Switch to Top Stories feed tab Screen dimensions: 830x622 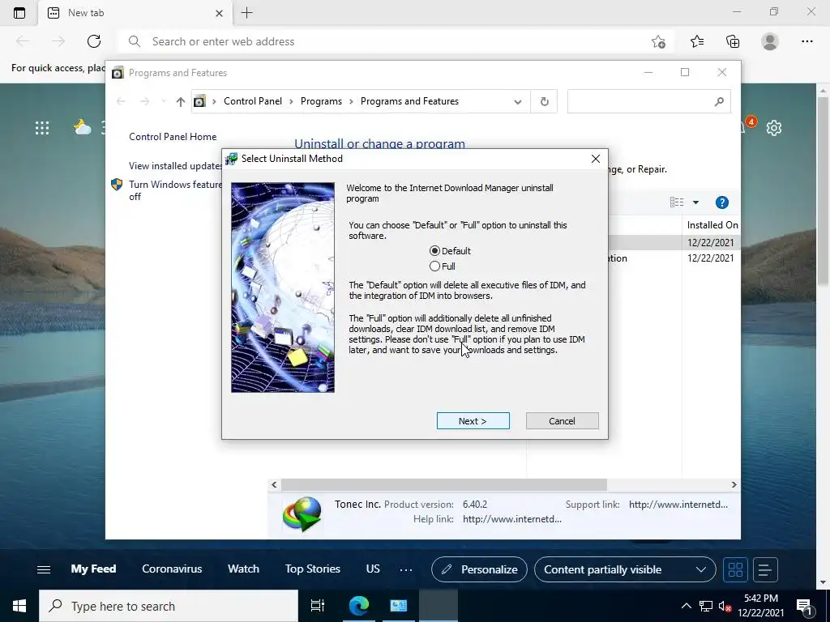[312, 569]
